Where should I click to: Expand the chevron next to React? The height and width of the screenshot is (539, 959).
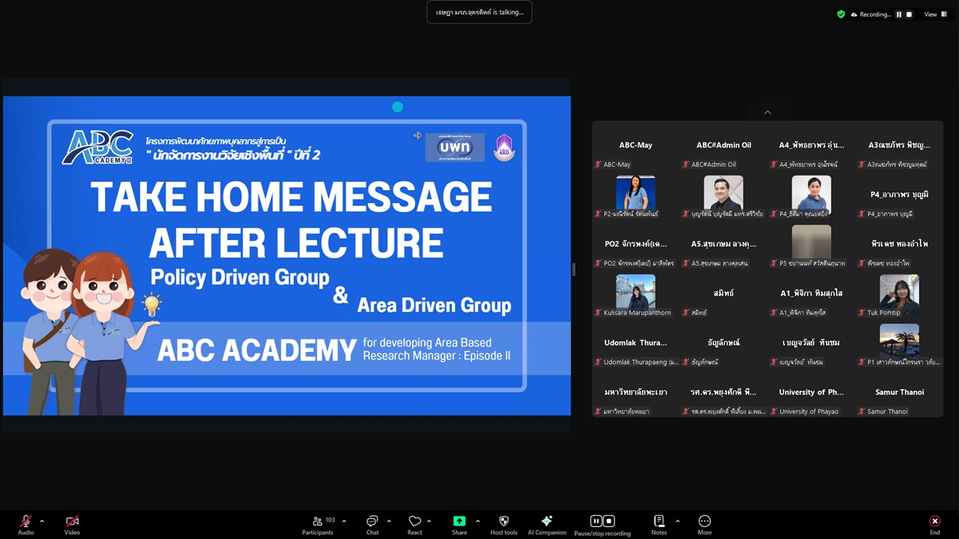pyautogui.click(x=429, y=521)
